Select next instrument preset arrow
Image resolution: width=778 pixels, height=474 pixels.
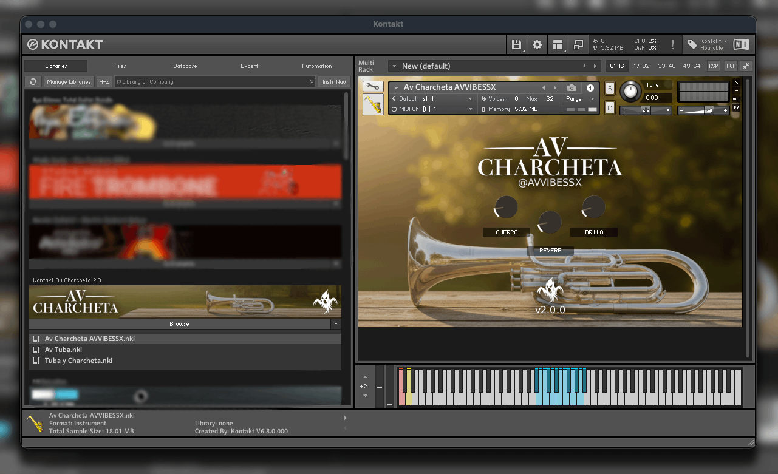(x=554, y=88)
